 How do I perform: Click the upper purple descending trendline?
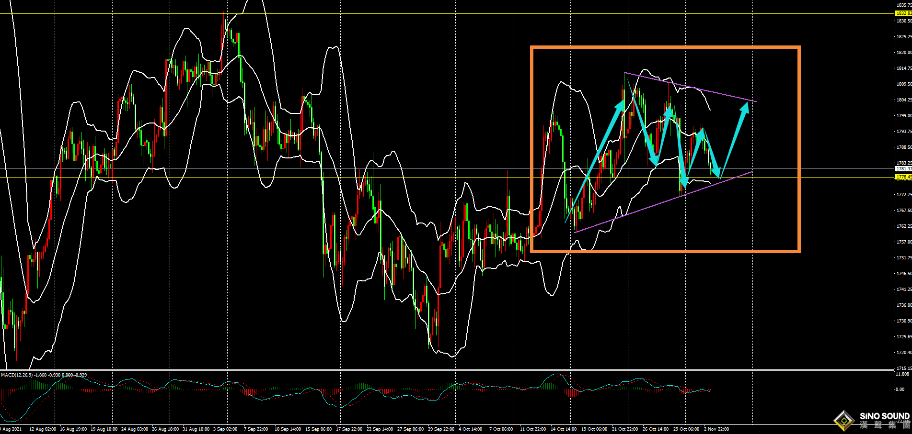click(690, 88)
